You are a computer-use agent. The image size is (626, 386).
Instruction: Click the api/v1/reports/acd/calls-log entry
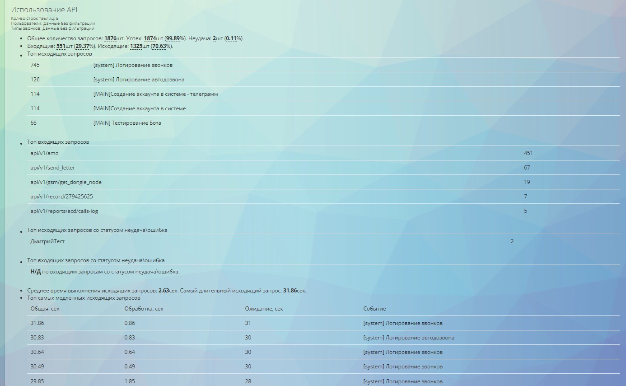64,211
